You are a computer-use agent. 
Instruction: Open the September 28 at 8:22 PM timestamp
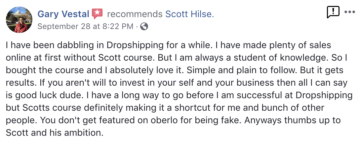tap(85, 26)
